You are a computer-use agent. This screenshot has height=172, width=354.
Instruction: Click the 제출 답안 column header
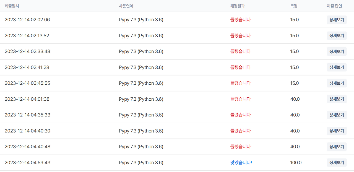pos(334,6)
